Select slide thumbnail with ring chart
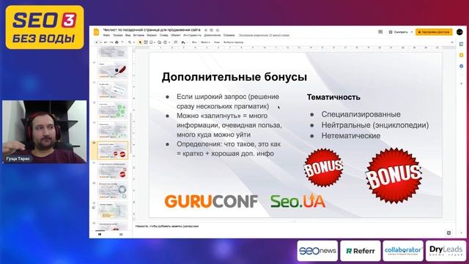469x264 pixels. 113,191
